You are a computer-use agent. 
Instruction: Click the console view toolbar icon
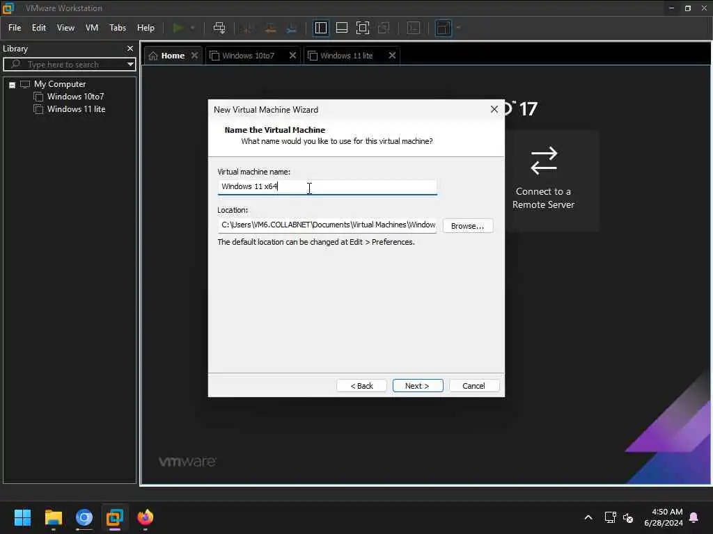pos(414,28)
